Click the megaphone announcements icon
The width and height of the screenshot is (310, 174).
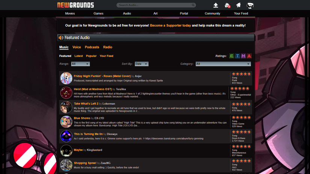coord(239,5)
